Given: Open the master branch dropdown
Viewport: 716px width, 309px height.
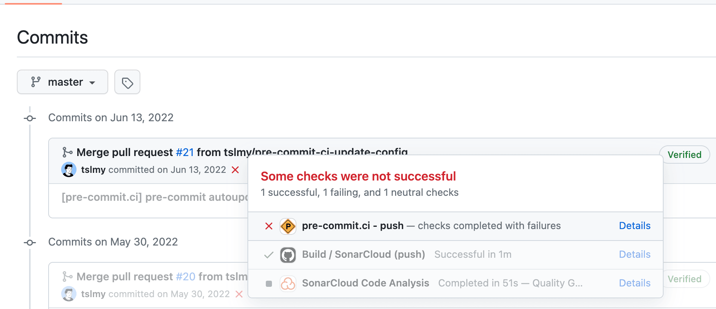Looking at the screenshot, I should [x=62, y=82].
